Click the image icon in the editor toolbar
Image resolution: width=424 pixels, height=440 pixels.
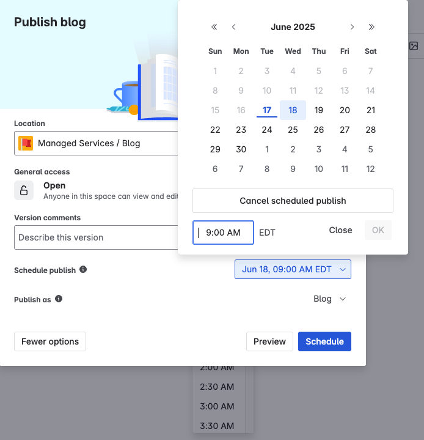(414, 46)
